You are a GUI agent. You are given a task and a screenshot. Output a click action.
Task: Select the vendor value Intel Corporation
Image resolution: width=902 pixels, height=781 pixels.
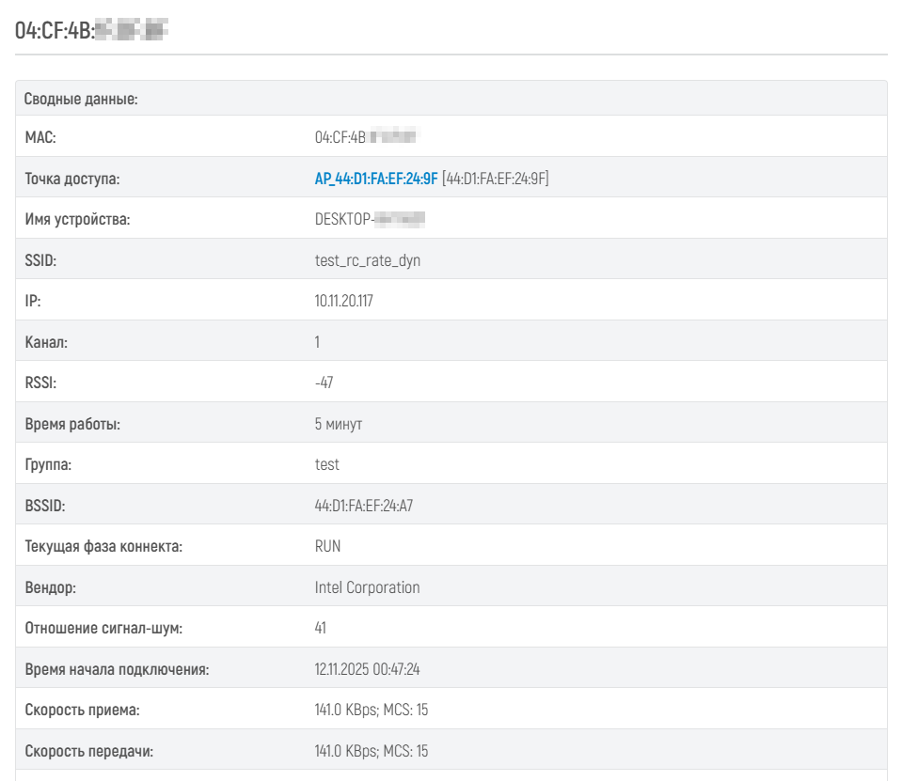(x=367, y=587)
